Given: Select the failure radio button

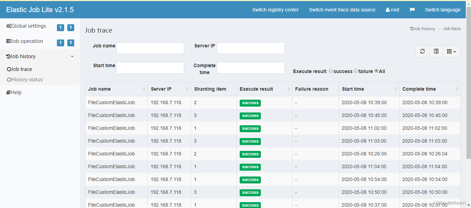Looking at the screenshot, I should [356, 71].
